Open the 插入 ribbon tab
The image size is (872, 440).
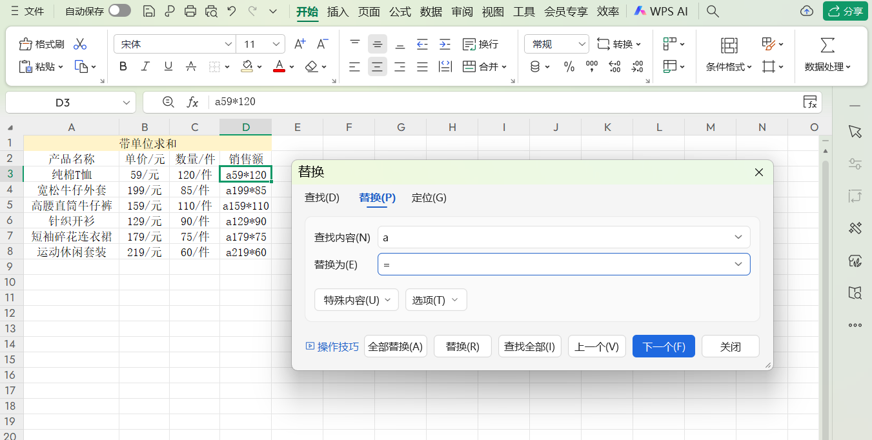[338, 11]
